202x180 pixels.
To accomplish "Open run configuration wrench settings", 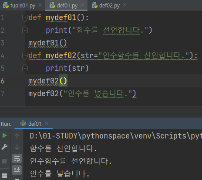I will tap(4, 147).
